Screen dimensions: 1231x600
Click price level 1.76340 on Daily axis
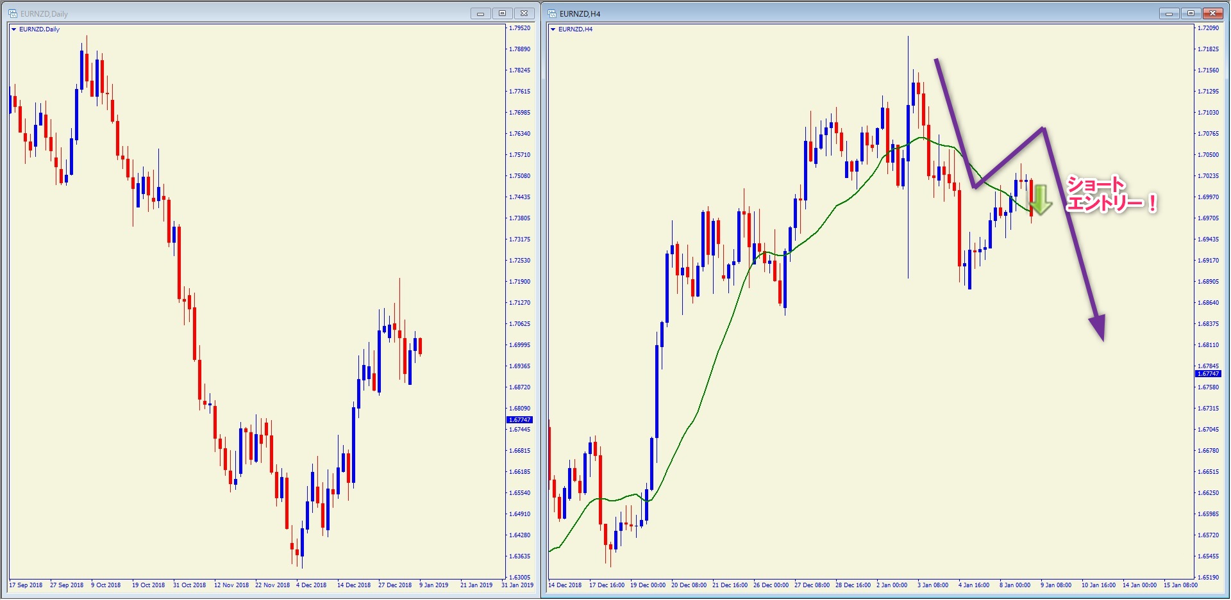520,134
